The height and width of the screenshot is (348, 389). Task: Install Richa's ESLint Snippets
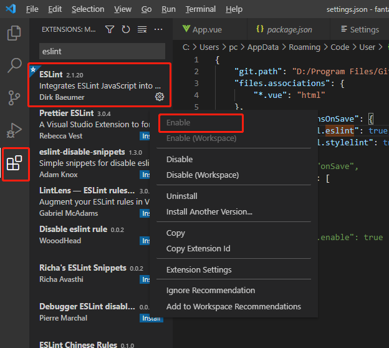145,279
